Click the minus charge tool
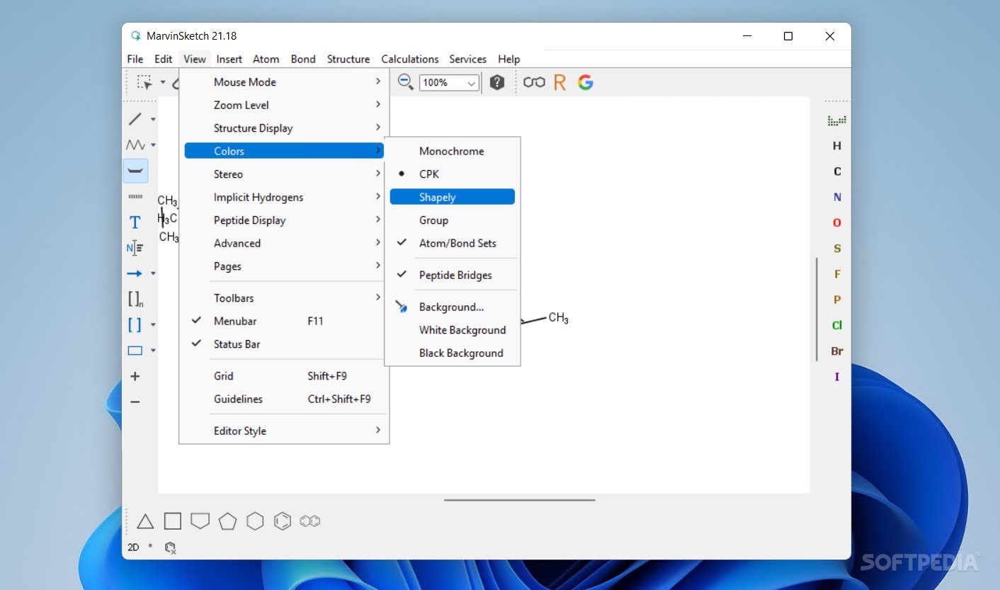The image size is (1000, 590). click(x=135, y=402)
